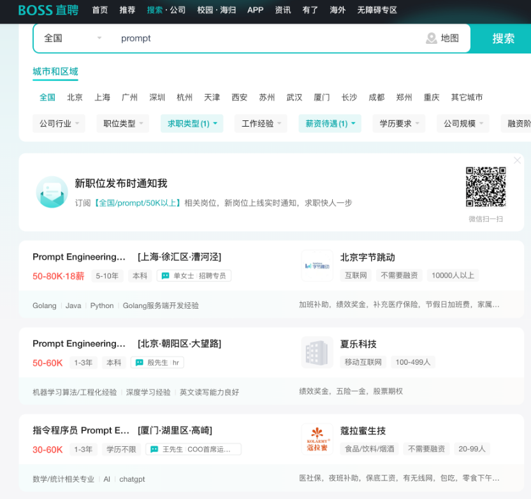This screenshot has height=499, width=531.
Task: Select city 苏州
Action: point(267,97)
